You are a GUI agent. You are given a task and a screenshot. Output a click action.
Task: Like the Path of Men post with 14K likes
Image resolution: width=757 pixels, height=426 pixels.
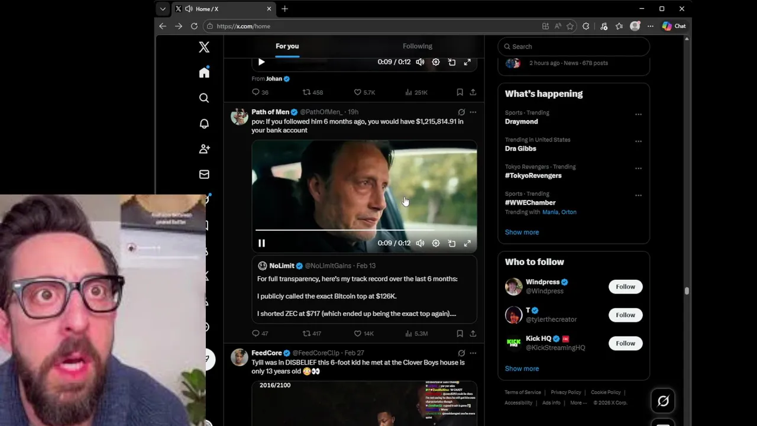click(364, 334)
